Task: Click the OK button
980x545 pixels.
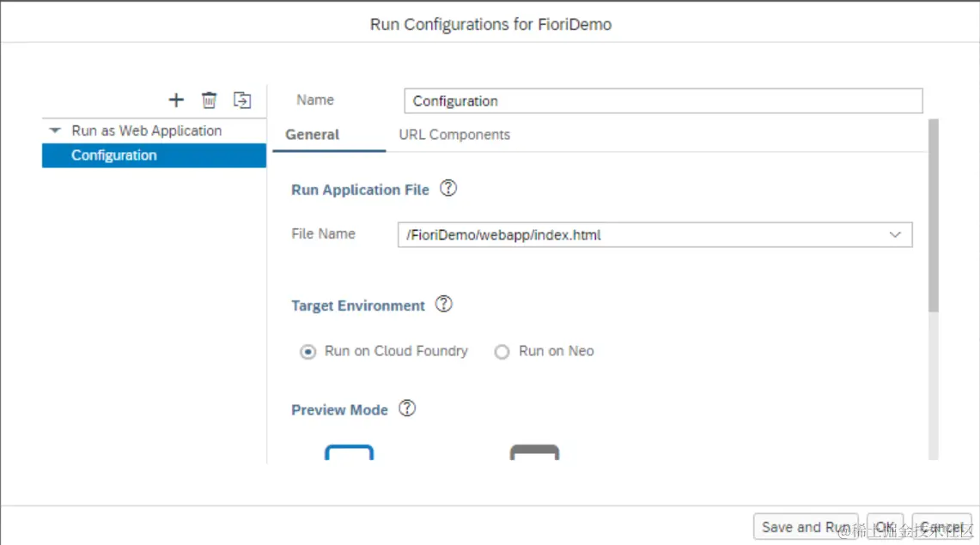Action: pyautogui.click(x=885, y=527)
